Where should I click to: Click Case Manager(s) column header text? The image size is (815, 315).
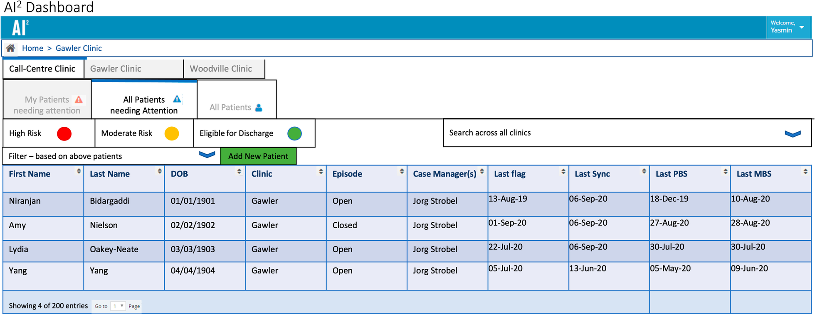445,174
